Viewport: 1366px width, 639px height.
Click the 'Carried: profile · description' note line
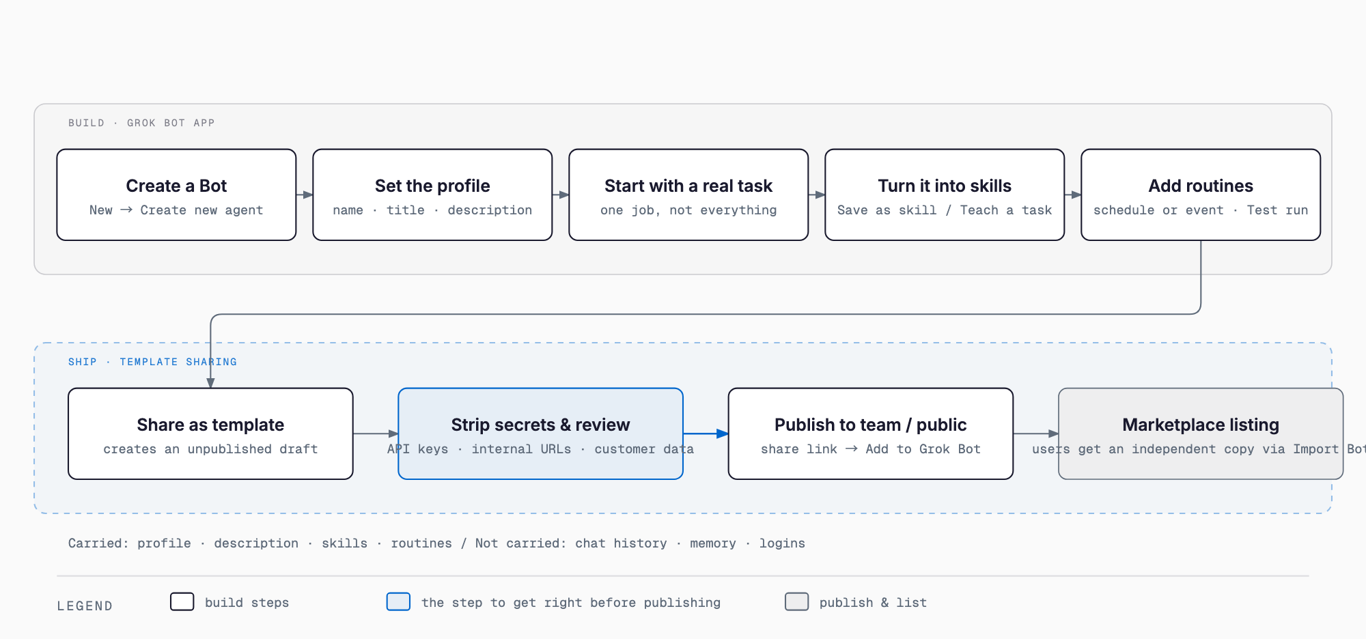click(436, 543)
